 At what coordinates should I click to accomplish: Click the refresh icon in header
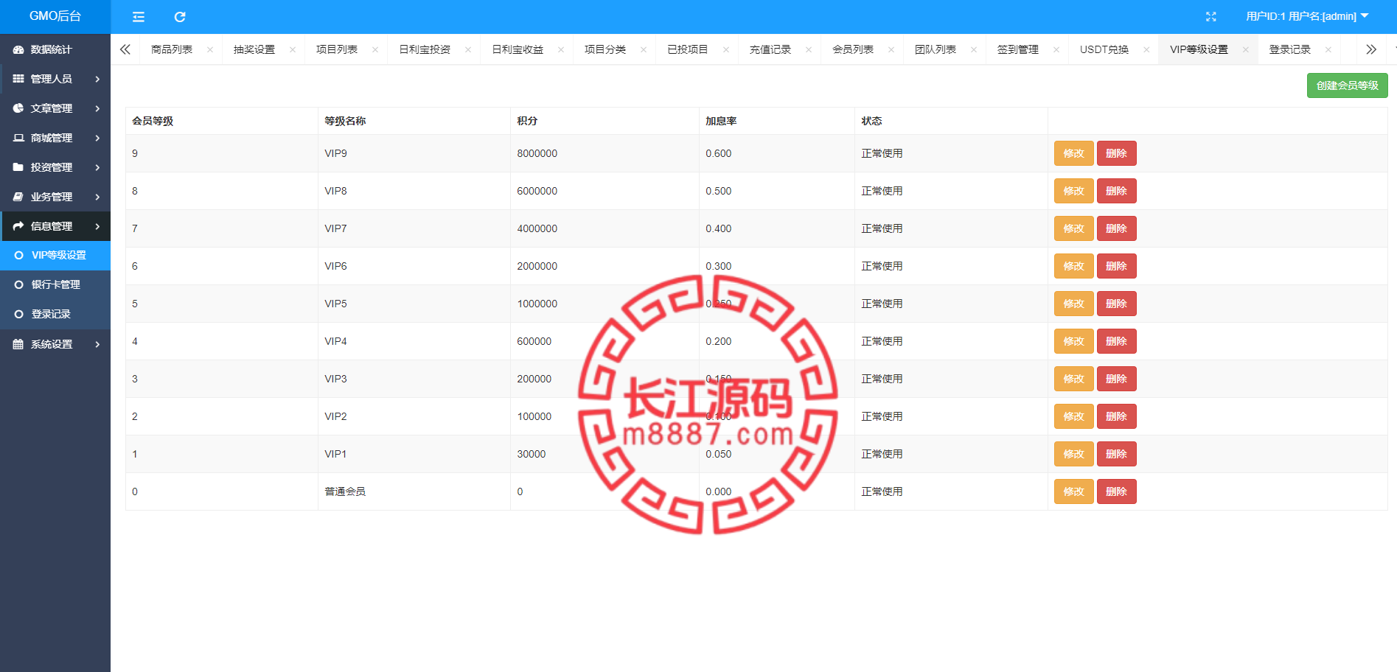point(180,16)
